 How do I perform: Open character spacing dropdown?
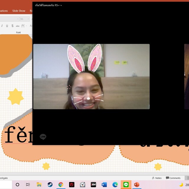[24, 26]
